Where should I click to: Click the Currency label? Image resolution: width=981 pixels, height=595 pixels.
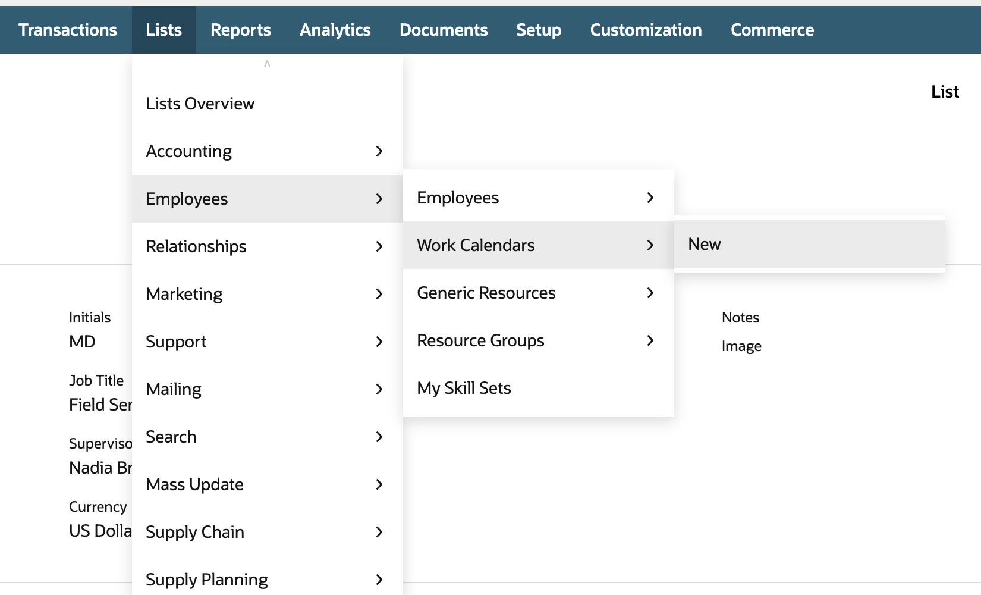(x=98, y=506)
